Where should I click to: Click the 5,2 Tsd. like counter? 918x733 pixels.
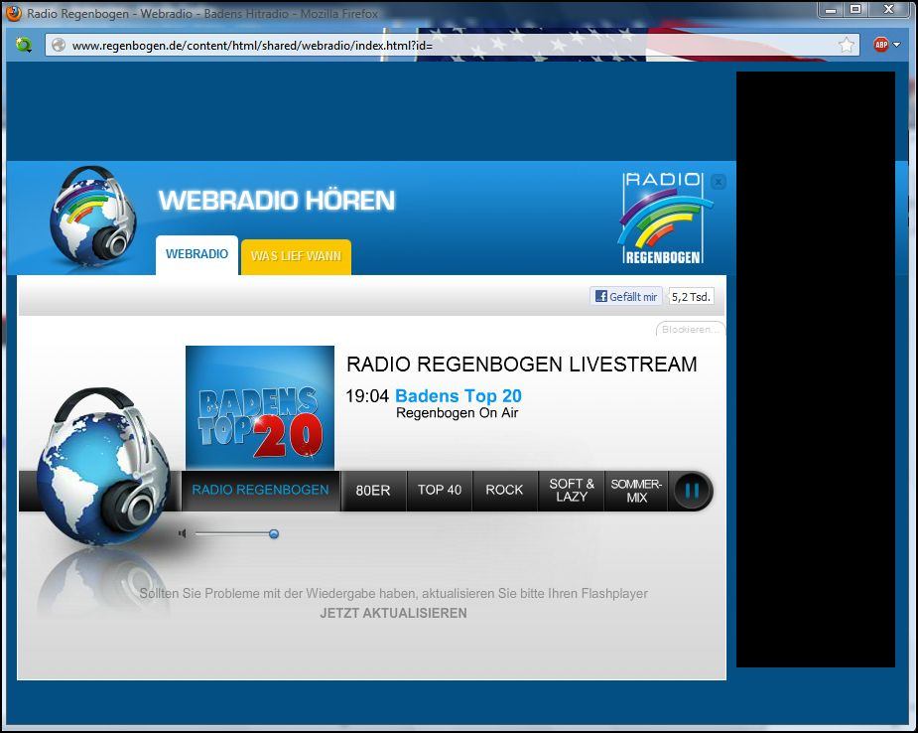(691, 297)
